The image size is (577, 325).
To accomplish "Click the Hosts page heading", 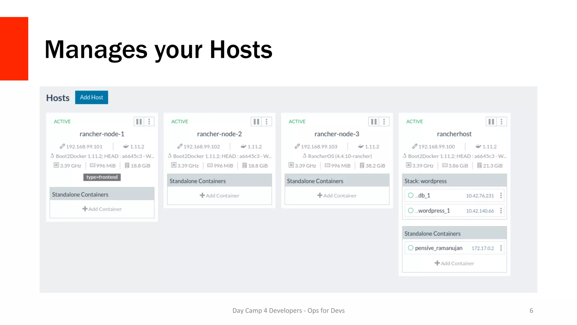I will (58, 98).
